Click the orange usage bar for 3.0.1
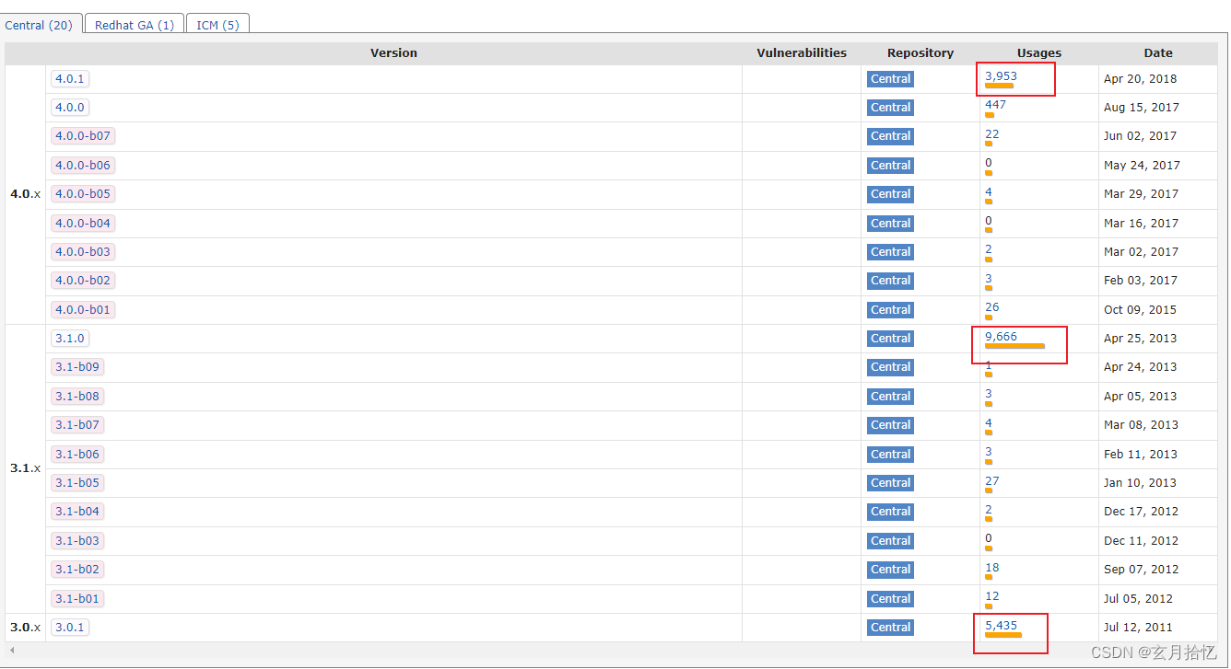This screenshot has width=1231, height=669. (x=1002, y=635)
